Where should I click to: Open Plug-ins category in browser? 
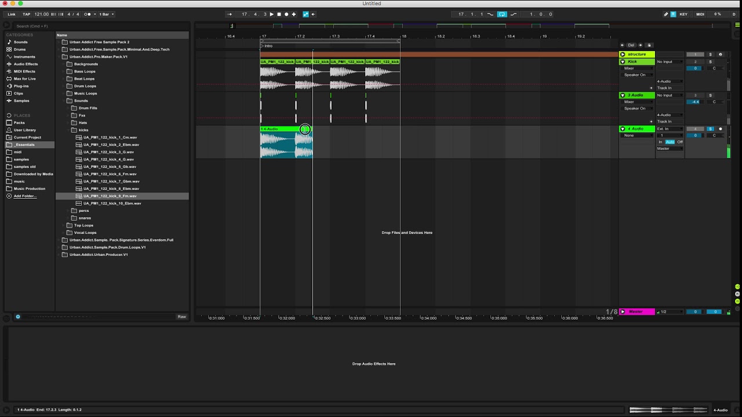click(21, 86)
